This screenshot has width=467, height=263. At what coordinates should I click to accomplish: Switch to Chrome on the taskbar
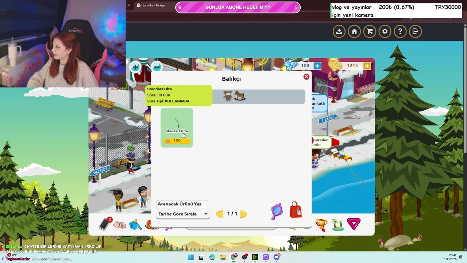[x=234, y=258]
